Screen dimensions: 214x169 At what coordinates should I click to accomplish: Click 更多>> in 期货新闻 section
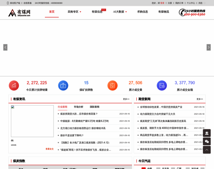pyautogui.click(x=200, y=99)
